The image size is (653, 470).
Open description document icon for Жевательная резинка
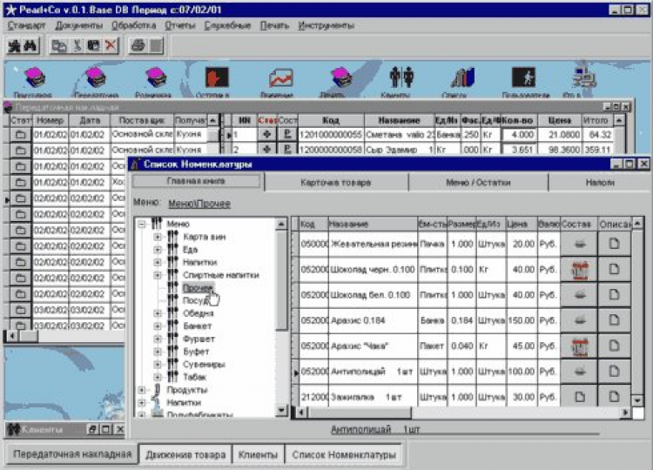616,244
